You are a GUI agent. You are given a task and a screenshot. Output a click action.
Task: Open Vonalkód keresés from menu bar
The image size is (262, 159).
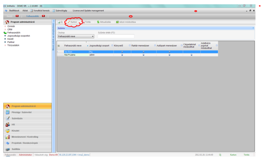[40, 11]
